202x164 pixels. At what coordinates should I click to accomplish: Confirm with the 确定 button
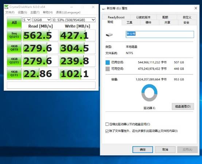coord(143,149)
